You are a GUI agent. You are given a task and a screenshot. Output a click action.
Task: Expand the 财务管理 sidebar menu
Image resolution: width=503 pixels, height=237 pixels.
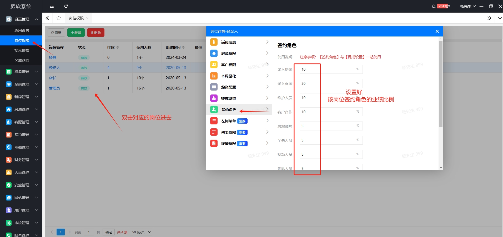(x=22, y=160)
